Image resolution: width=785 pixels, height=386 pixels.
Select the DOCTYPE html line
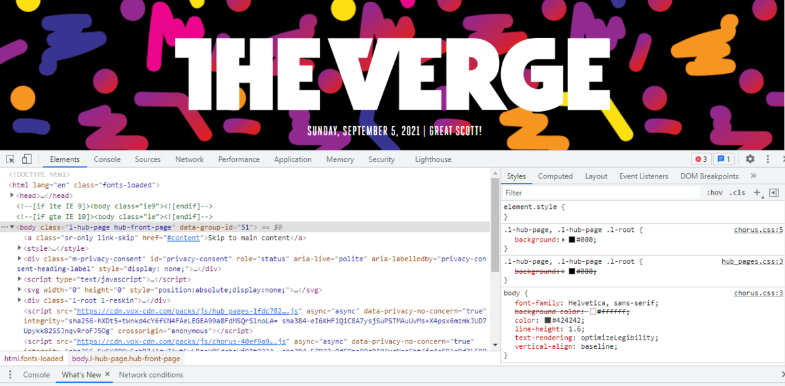[x=39, y=175]
